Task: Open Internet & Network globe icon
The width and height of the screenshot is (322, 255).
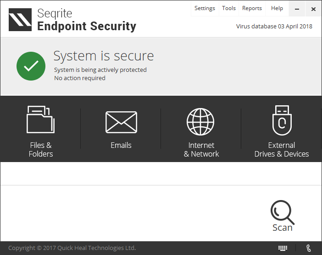Action: pos(200,122)
